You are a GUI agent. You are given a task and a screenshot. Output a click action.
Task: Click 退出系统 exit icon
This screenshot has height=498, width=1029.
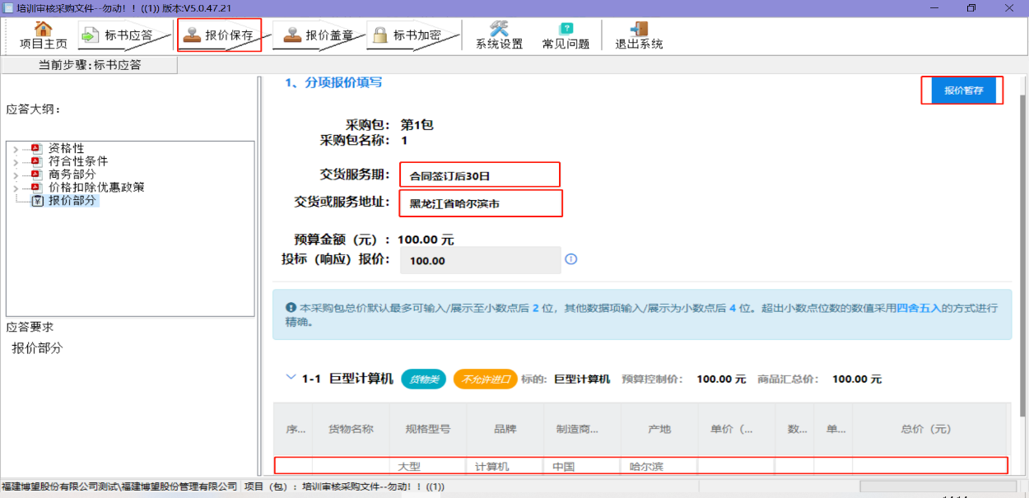click(x=639, y=30)
